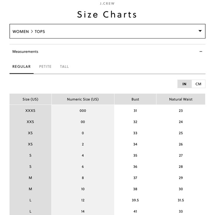Click the J.CREW logo text
This screenshot has height=215, width=215.
[107, 4]
